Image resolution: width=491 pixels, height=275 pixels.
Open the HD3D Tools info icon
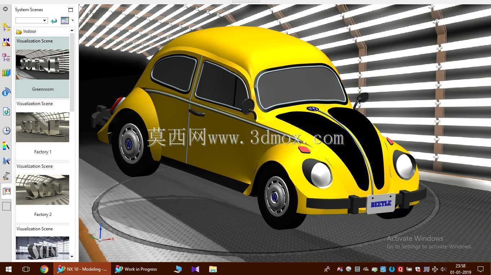tap(6, 93)
